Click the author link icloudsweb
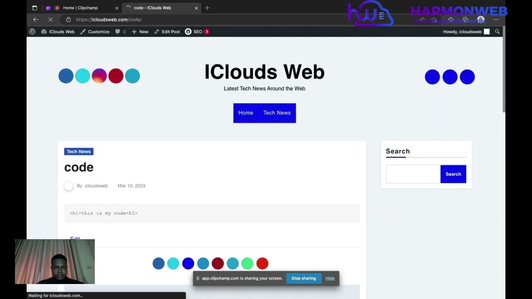This screenshot has width=532, height=299. (x=96, y=186)
